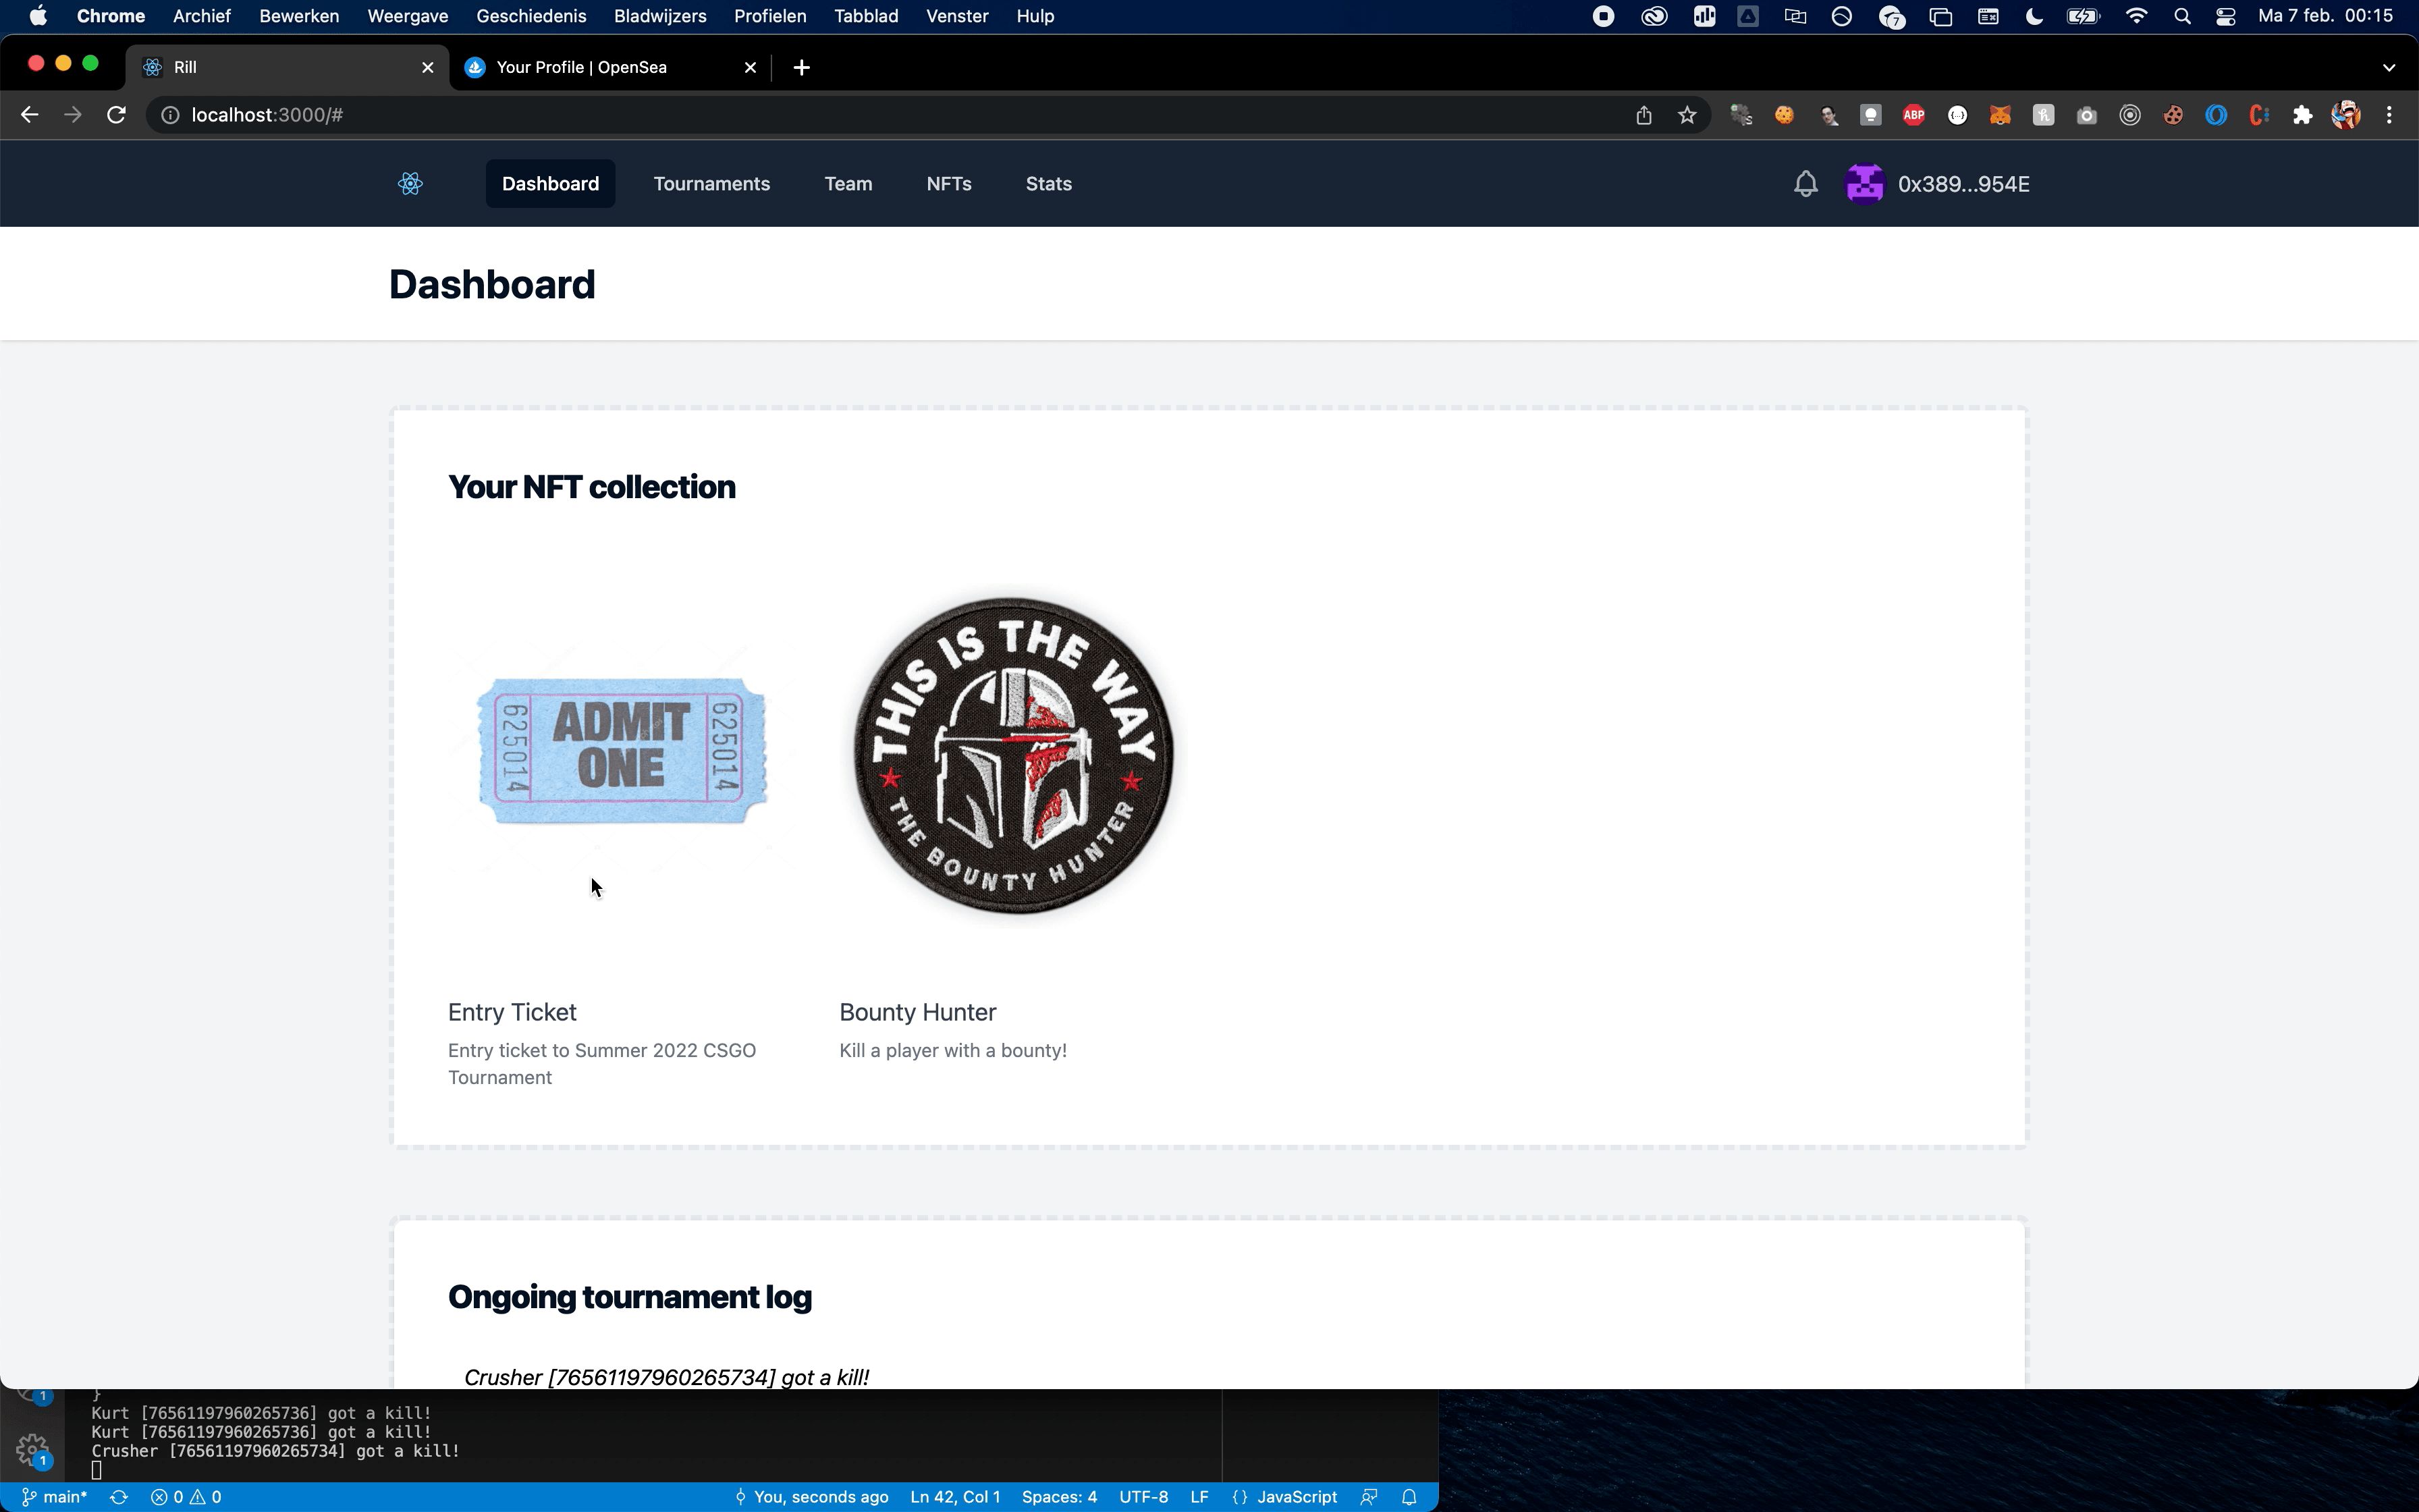
Task: Click the share page icon
Action: click(x=1643, y=115)
